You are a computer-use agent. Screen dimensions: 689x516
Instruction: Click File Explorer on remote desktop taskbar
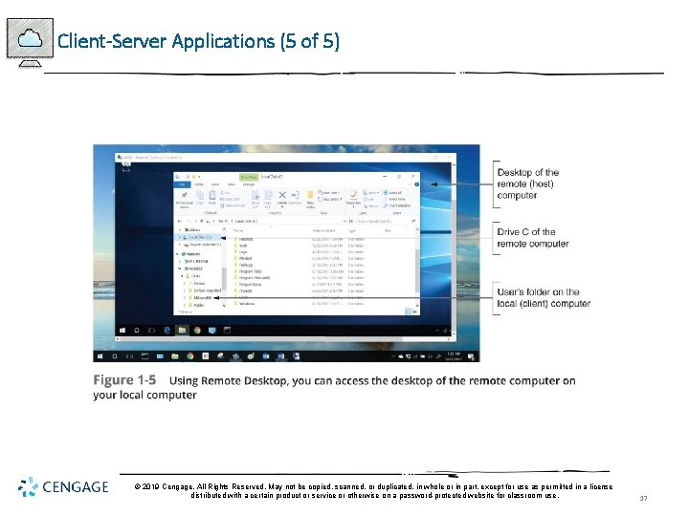click(182, 331)
